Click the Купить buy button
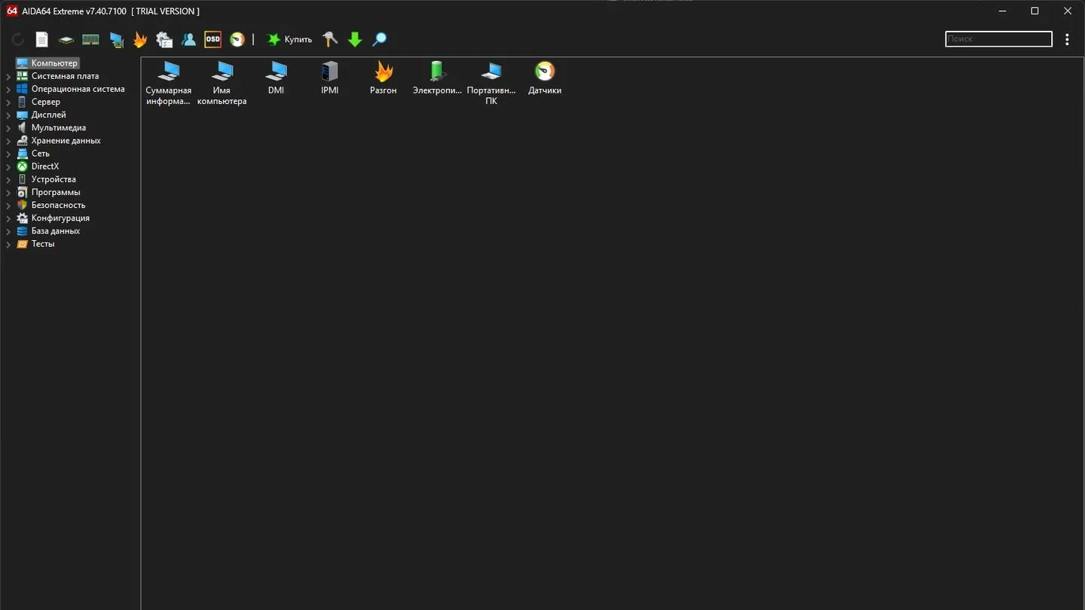This screenshot has width=1085, height=610. click(x=289, y=39)
